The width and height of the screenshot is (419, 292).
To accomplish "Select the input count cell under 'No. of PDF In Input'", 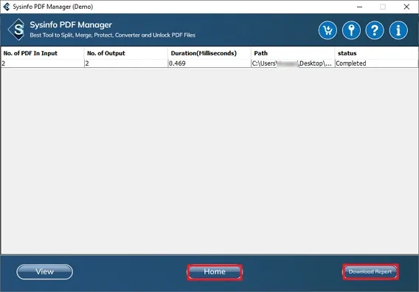I will click(43, 63).
